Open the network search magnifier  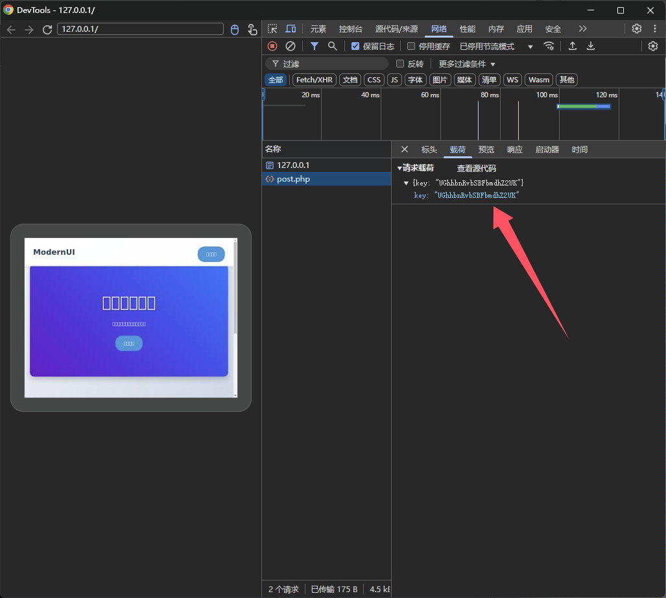tap(332, 46)
